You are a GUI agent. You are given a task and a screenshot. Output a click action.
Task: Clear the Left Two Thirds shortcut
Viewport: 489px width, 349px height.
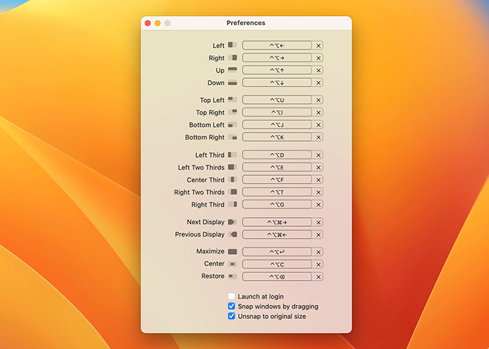(x=318, y=168)
